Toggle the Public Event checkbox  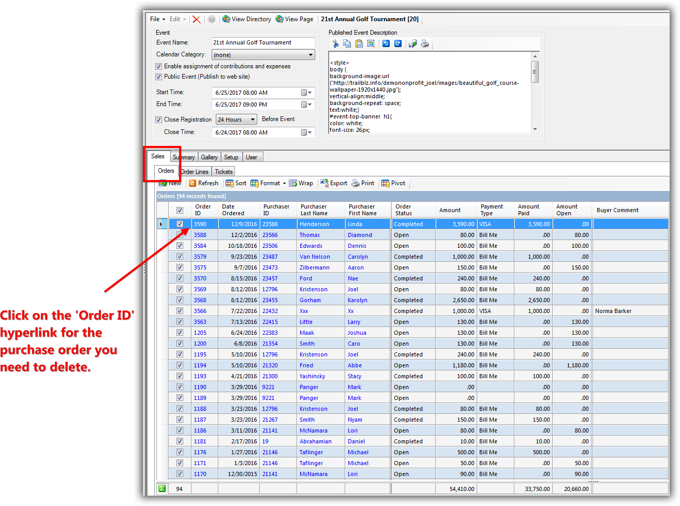click(x=159, y=77)
